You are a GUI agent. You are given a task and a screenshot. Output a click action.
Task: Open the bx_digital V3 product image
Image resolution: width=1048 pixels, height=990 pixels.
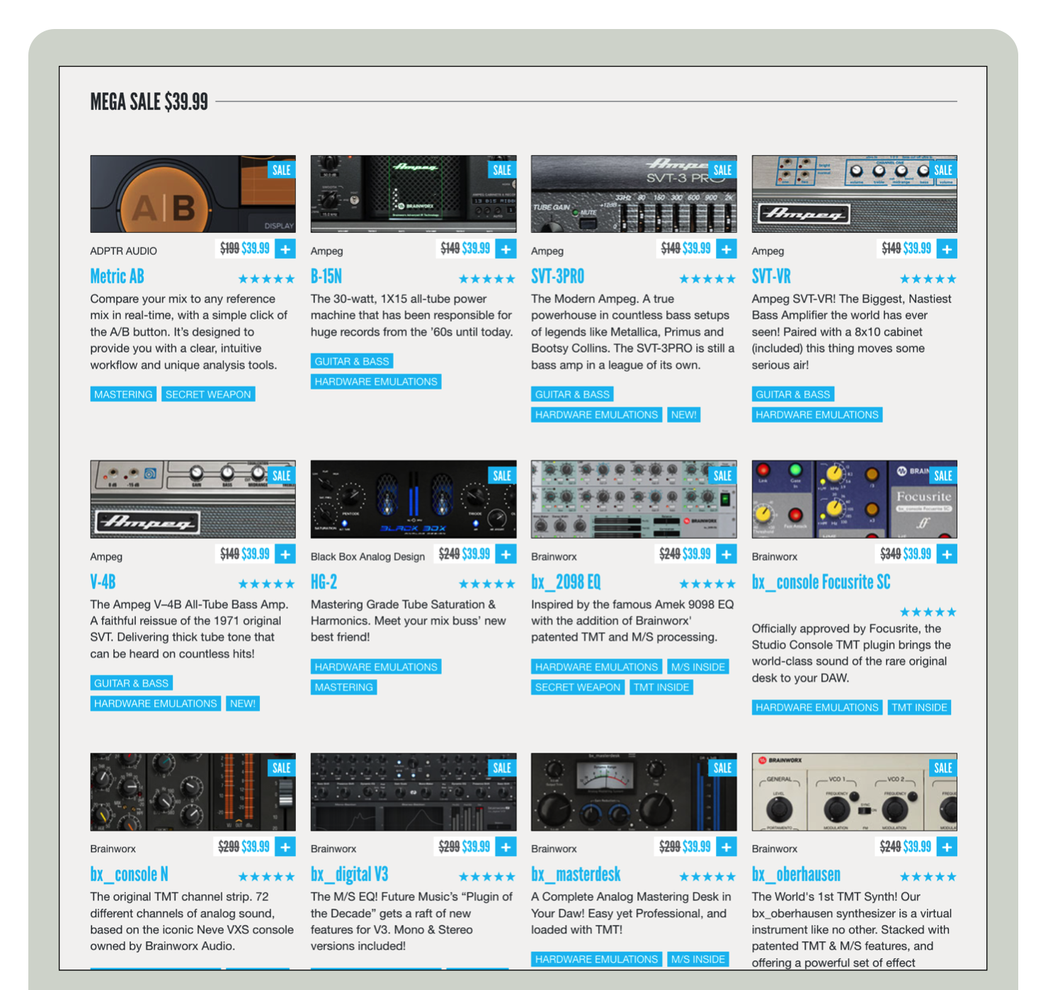click(x=414, y=792)
